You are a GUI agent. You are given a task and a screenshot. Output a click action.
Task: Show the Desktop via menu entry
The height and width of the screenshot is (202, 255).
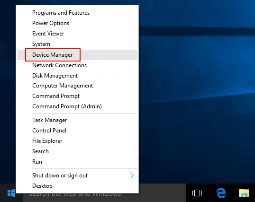77,186
